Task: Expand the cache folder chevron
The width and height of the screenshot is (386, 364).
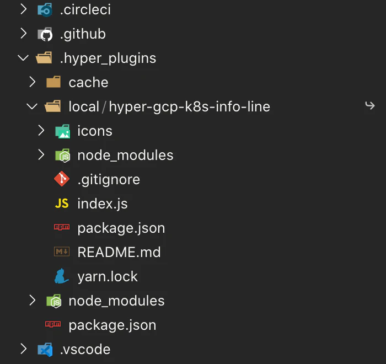Action: point(32,82)
